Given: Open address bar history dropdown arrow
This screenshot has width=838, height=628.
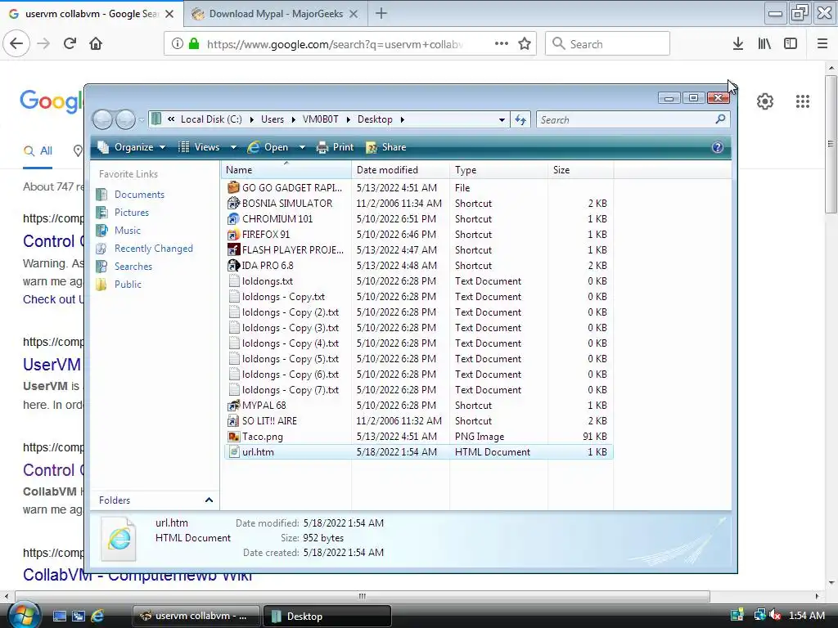Looking at the screenshot, I should coord(502,120).
